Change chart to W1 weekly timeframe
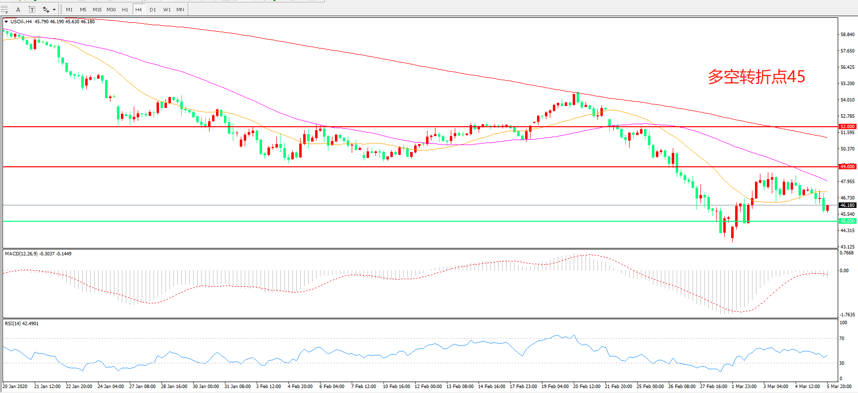Screen dimensions: 858x393 (167, 9)
